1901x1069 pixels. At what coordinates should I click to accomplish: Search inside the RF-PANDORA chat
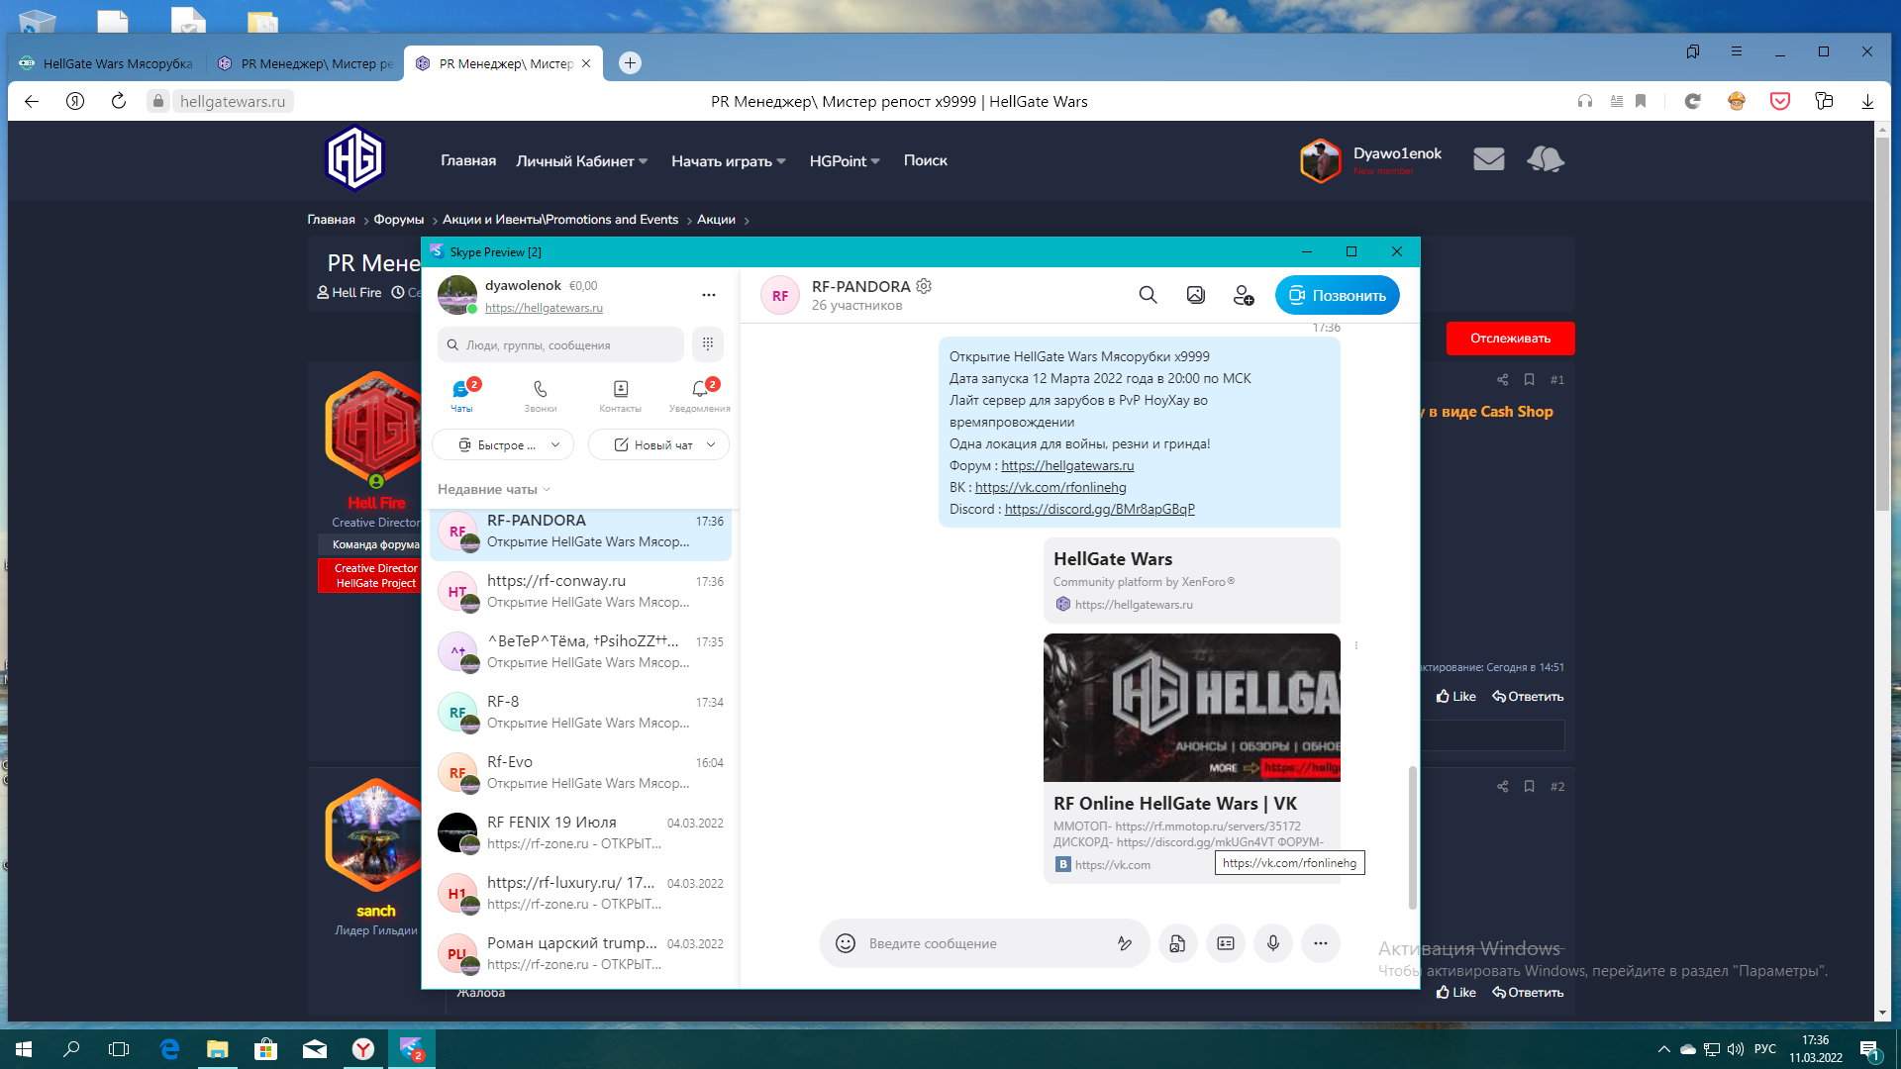[x=1148, y=295]
